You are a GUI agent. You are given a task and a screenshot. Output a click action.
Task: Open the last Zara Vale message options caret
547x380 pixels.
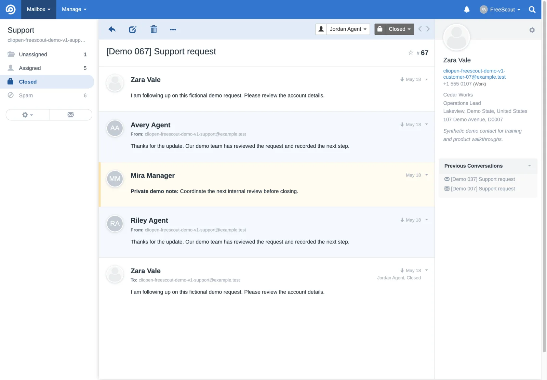(x=426, y=271)
